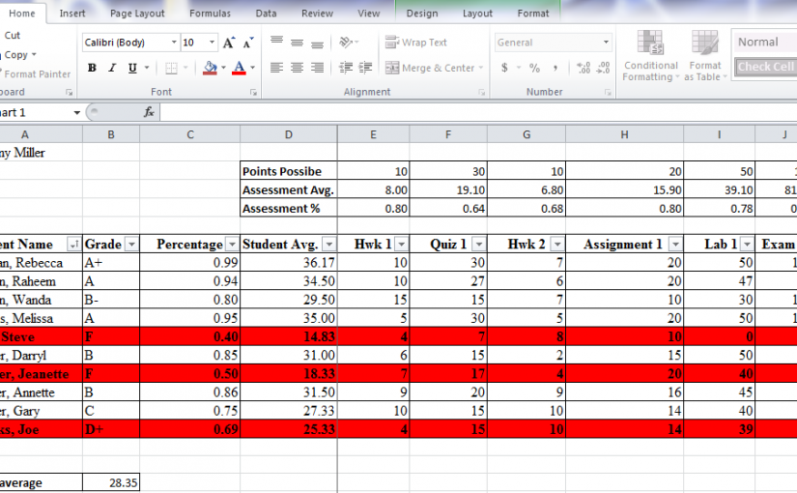Click the Increase Decimal icon
The width and height of the screenshot is (797, 493).
[583, 68]
